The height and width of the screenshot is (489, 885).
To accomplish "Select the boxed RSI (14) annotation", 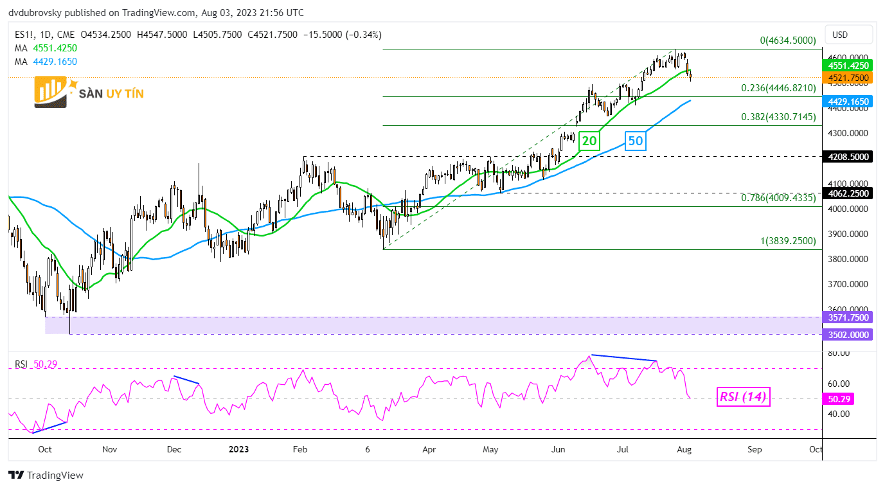I will click(x=742, y=397).
